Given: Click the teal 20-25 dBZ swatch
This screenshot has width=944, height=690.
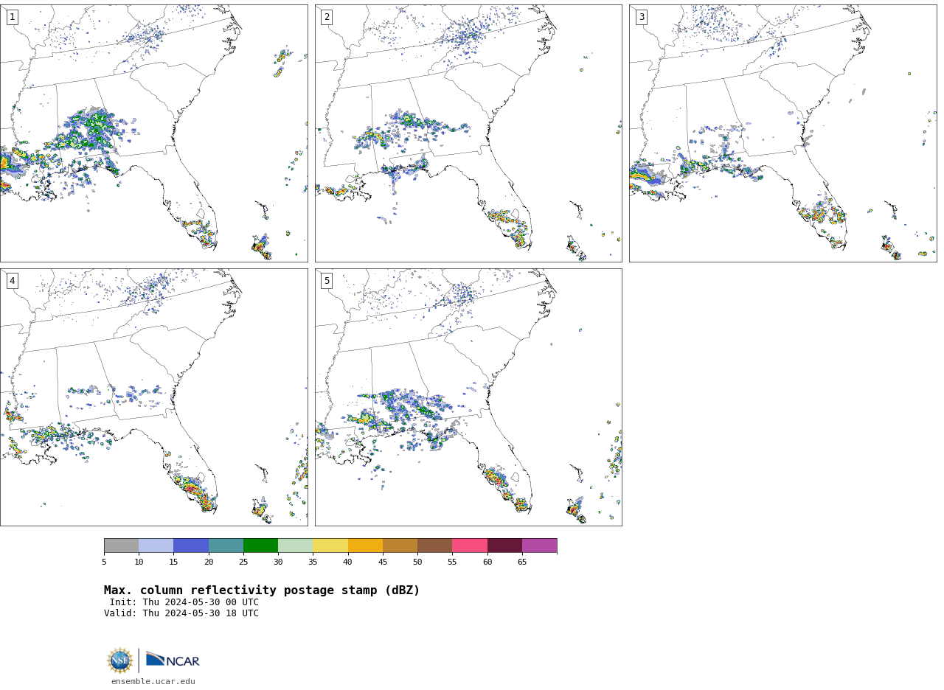Looking at the screenshot, I should [226, 546].
